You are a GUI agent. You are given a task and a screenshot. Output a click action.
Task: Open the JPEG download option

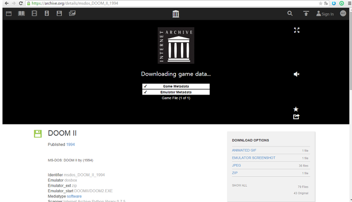(x=237, y=166)
